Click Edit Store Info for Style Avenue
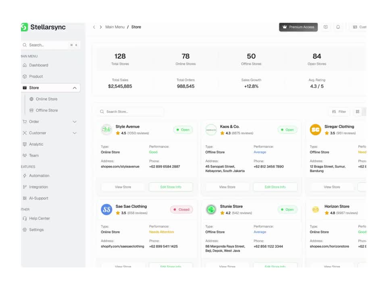Image resolution: width=387 pixels, height=290 pixels. [x=171, y=187]
